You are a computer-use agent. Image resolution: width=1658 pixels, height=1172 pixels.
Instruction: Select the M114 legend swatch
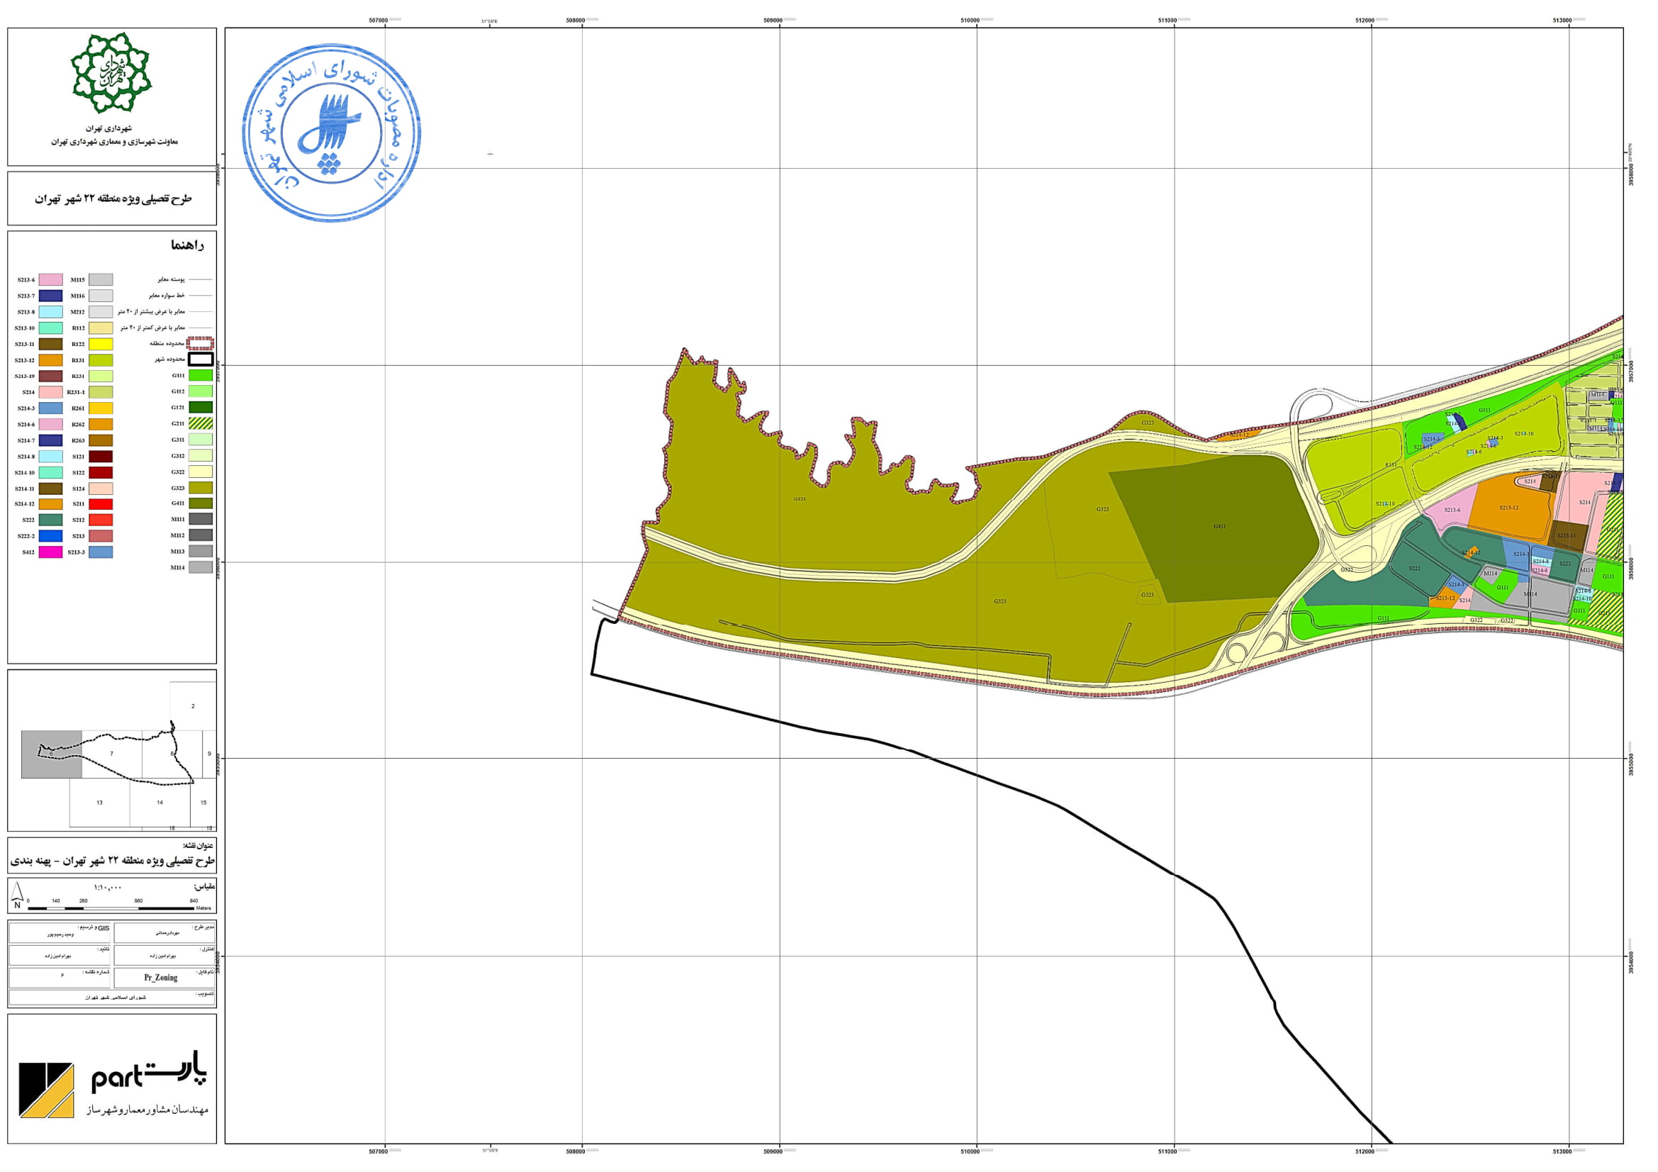[200, 568]
